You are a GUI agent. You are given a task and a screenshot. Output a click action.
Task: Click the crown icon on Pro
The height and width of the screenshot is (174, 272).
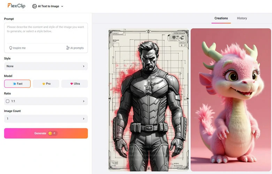click(x=44, y=84)
